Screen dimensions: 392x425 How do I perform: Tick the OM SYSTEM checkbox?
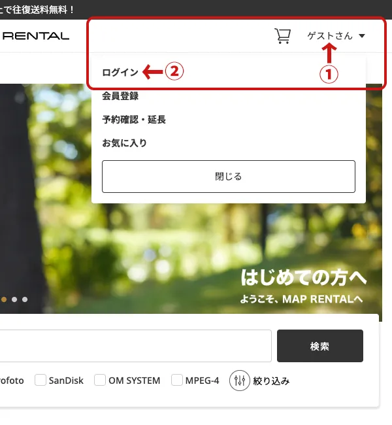tap(100, 380)
